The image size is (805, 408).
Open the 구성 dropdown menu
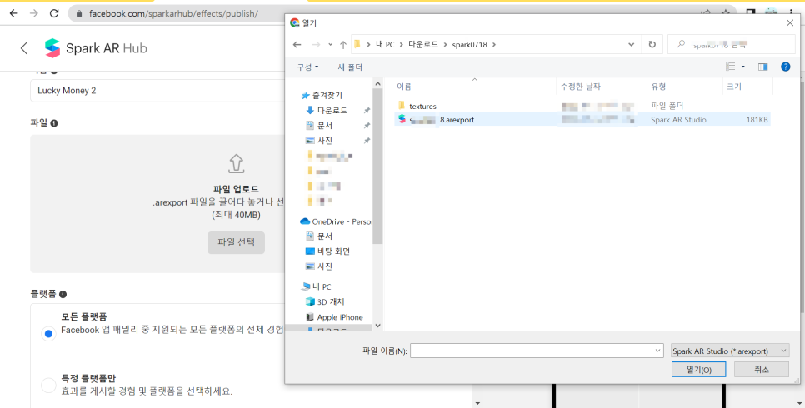(307, 67)
